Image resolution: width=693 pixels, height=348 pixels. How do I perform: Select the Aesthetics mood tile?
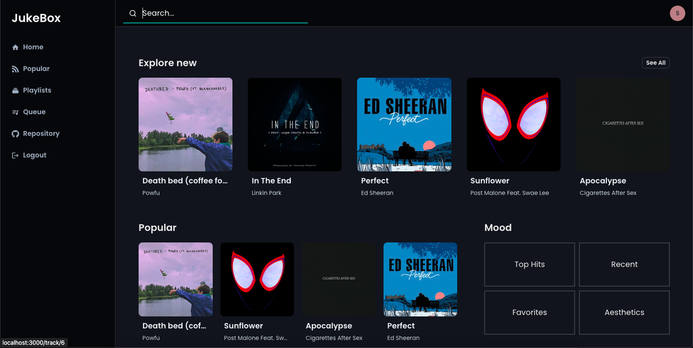[x=624, y=312]
